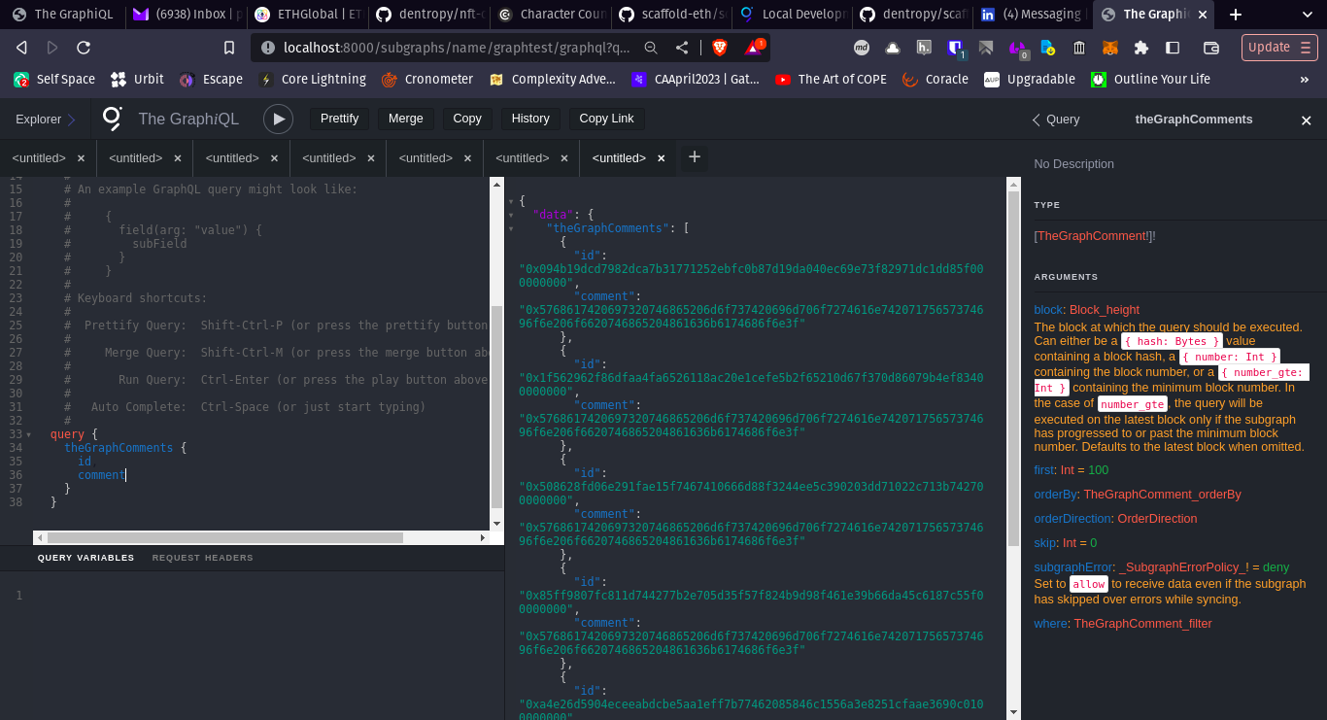Open the extensions puzzle icon
The width and height of the screenshot is (1327, 720).
[1141, 48]
